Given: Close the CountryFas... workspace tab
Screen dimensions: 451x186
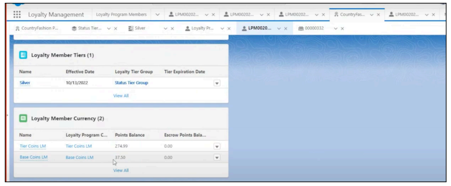Looking at the screenshot, I should coord(379,15).
